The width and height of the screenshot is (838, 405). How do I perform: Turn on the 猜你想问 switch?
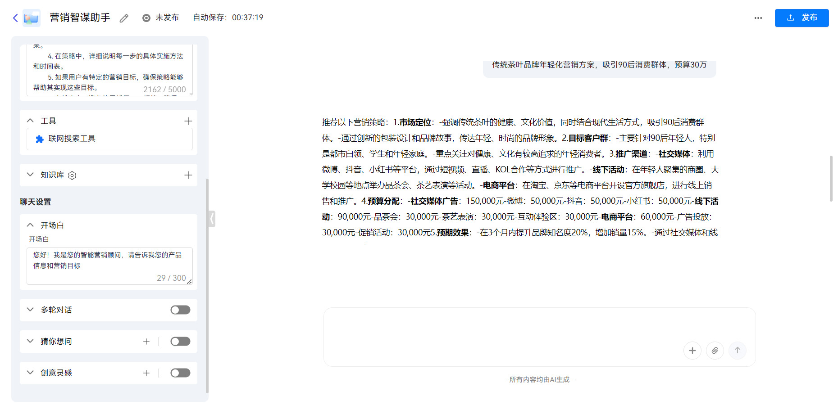(180, 341)
